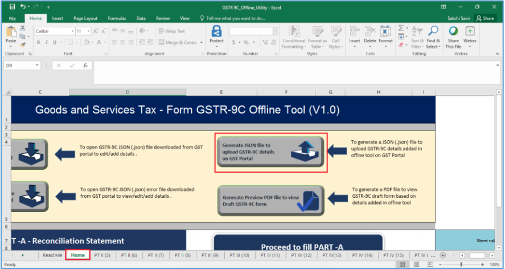Click Generate JSON file to upload button

pyautogui.click(x=270, y=152)
